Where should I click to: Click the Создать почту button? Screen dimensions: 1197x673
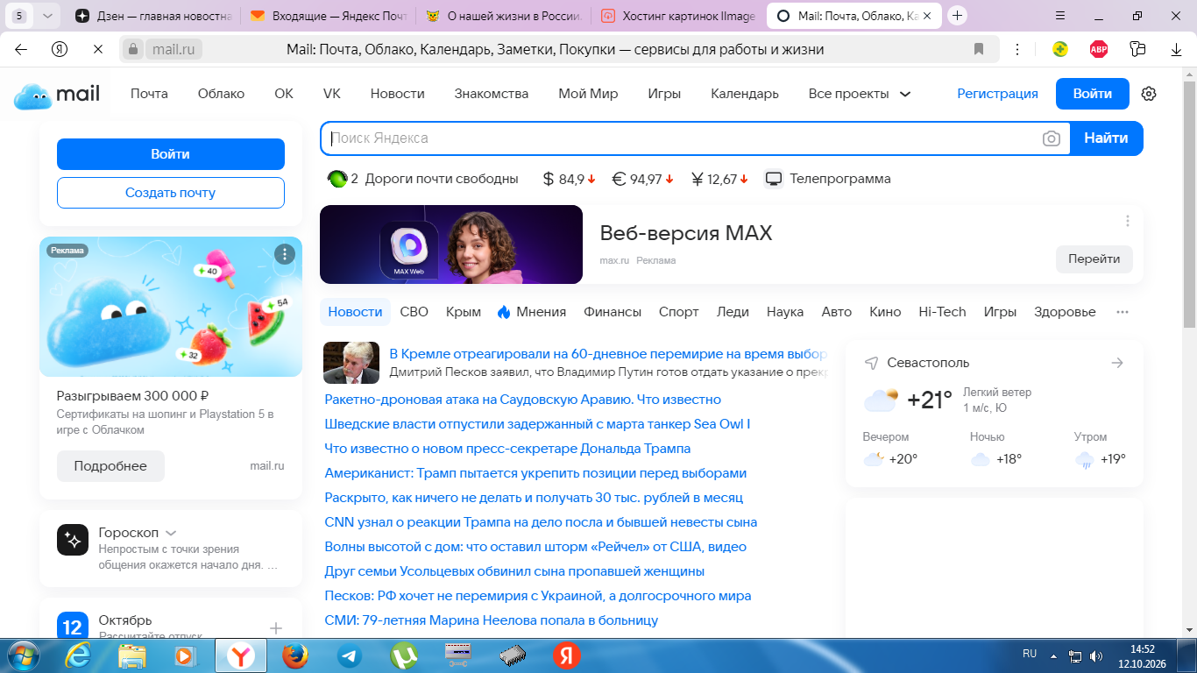coord(170,193)
